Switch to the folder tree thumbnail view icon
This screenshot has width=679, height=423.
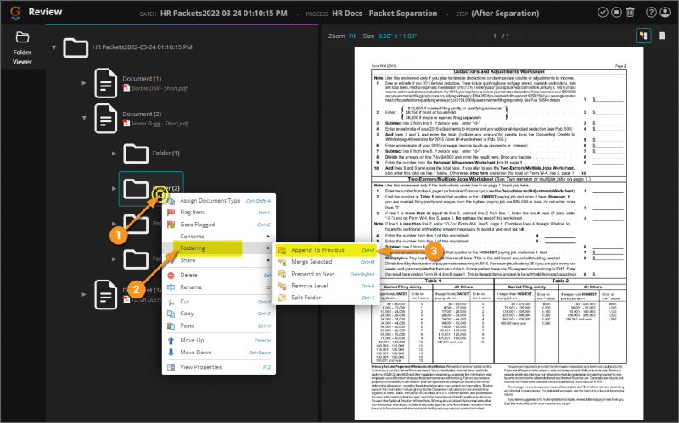[643, 36]
